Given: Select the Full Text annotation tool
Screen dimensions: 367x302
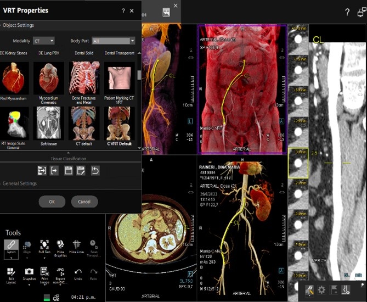Looking at the screenshot, I should pyautogui.click(x=44, y=247).
